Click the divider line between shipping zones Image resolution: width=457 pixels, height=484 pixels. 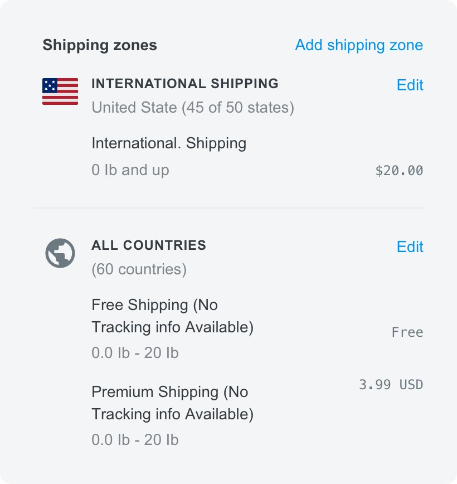[229, 208]
